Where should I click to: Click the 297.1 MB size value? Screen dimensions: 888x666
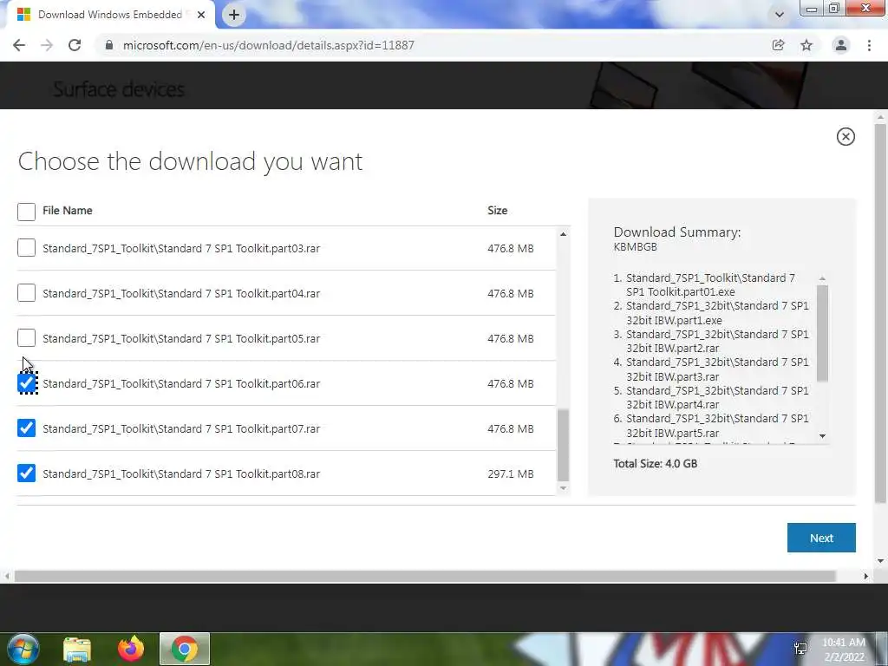click(x=510, y=474)
